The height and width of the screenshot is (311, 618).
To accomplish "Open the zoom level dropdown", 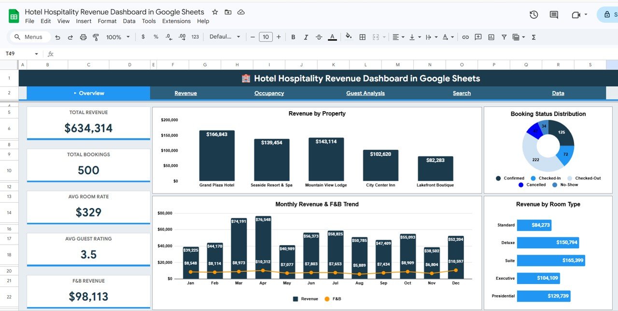I will [117, 37].
